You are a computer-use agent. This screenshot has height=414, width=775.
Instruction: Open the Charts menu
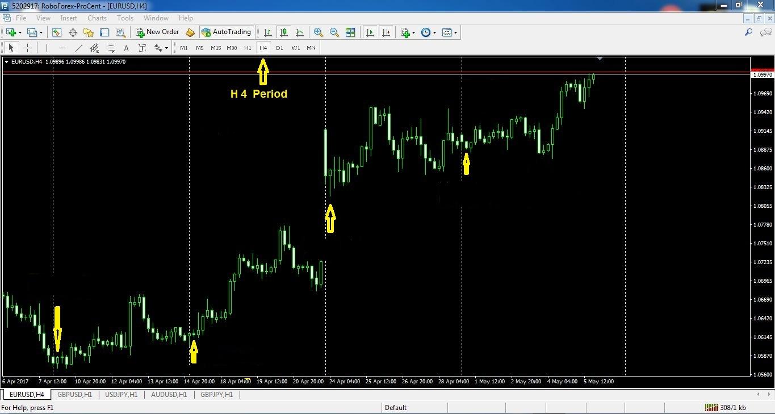tap(97, 18)
